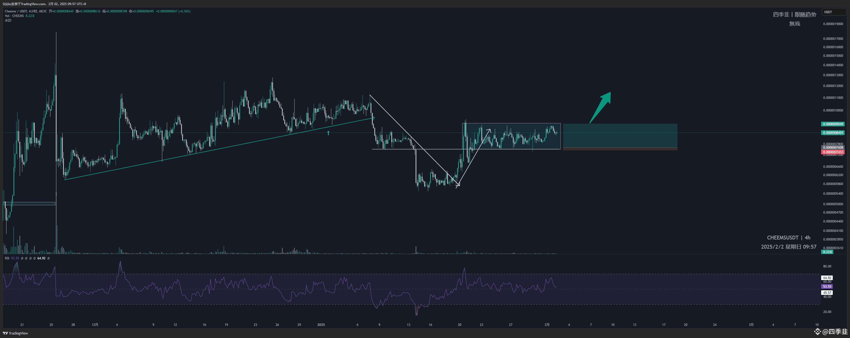Click the 0.0000008495 current price label
This screenshot has width=850, height=338.
pyautogui.click(x=833, y=133)
